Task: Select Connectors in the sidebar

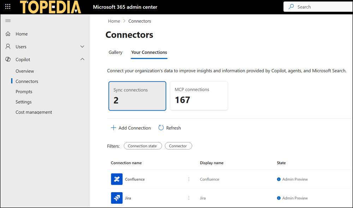Action: click(x=27, y=81)
